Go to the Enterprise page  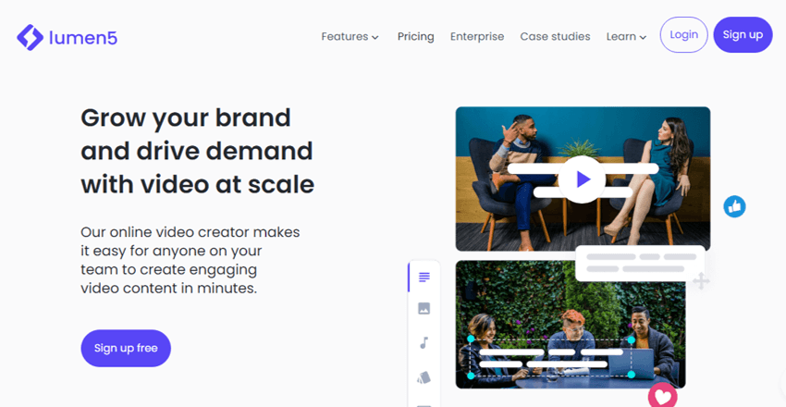[x=477, y=37]
